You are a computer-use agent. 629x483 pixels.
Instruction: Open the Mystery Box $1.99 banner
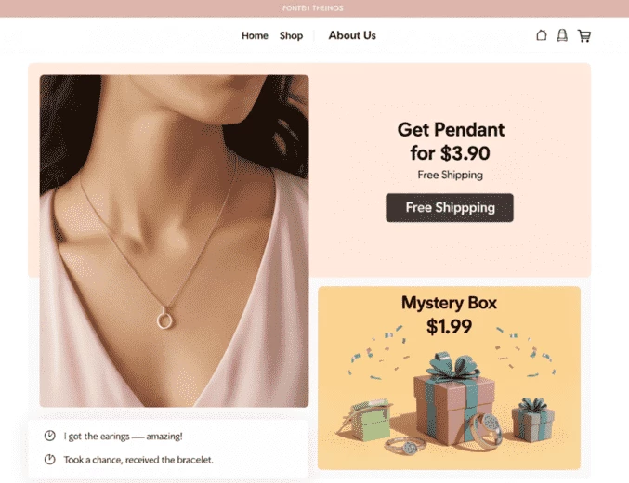pyautogui.click(x=450, y=378)
